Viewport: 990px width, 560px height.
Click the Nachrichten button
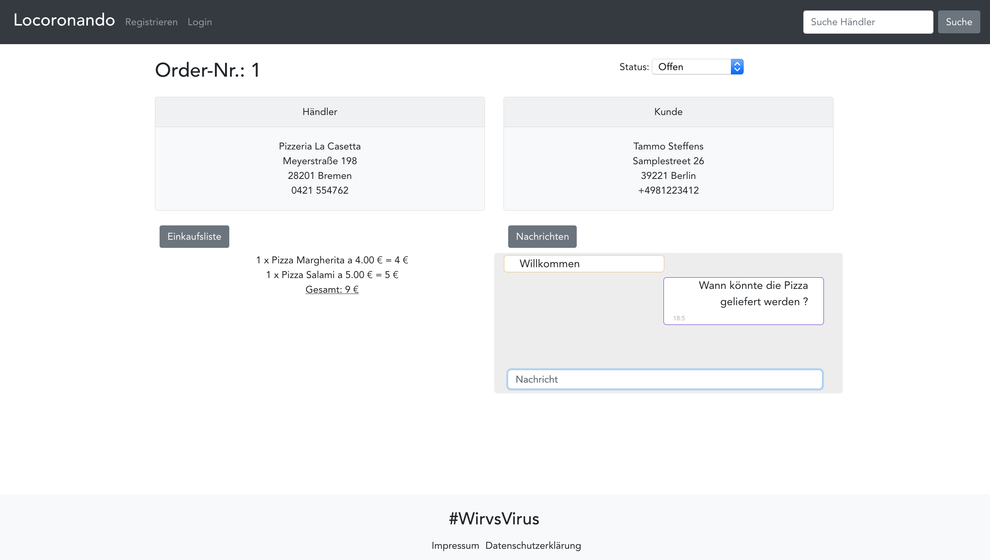coord(542,237)
